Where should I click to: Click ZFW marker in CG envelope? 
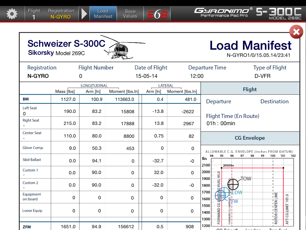[220, 195]
